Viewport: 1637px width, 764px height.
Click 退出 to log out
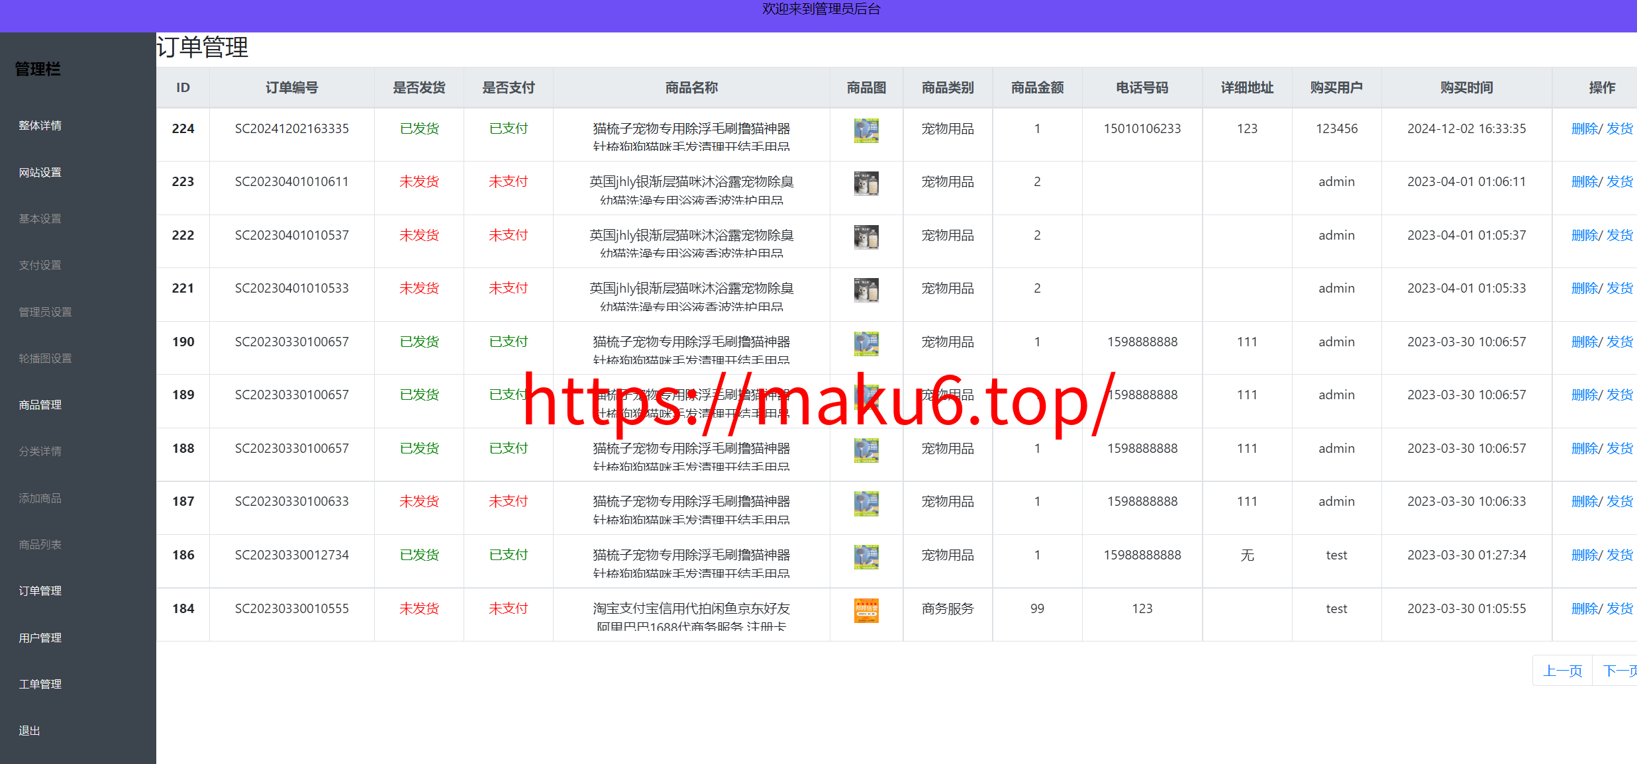click(29, 730)
